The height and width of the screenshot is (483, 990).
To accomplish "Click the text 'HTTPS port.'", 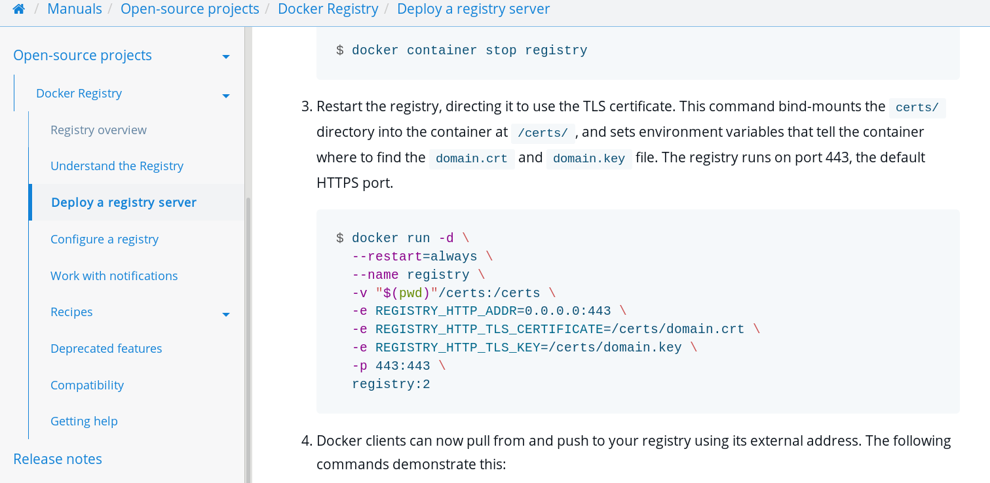I will [x=354, y=183].
